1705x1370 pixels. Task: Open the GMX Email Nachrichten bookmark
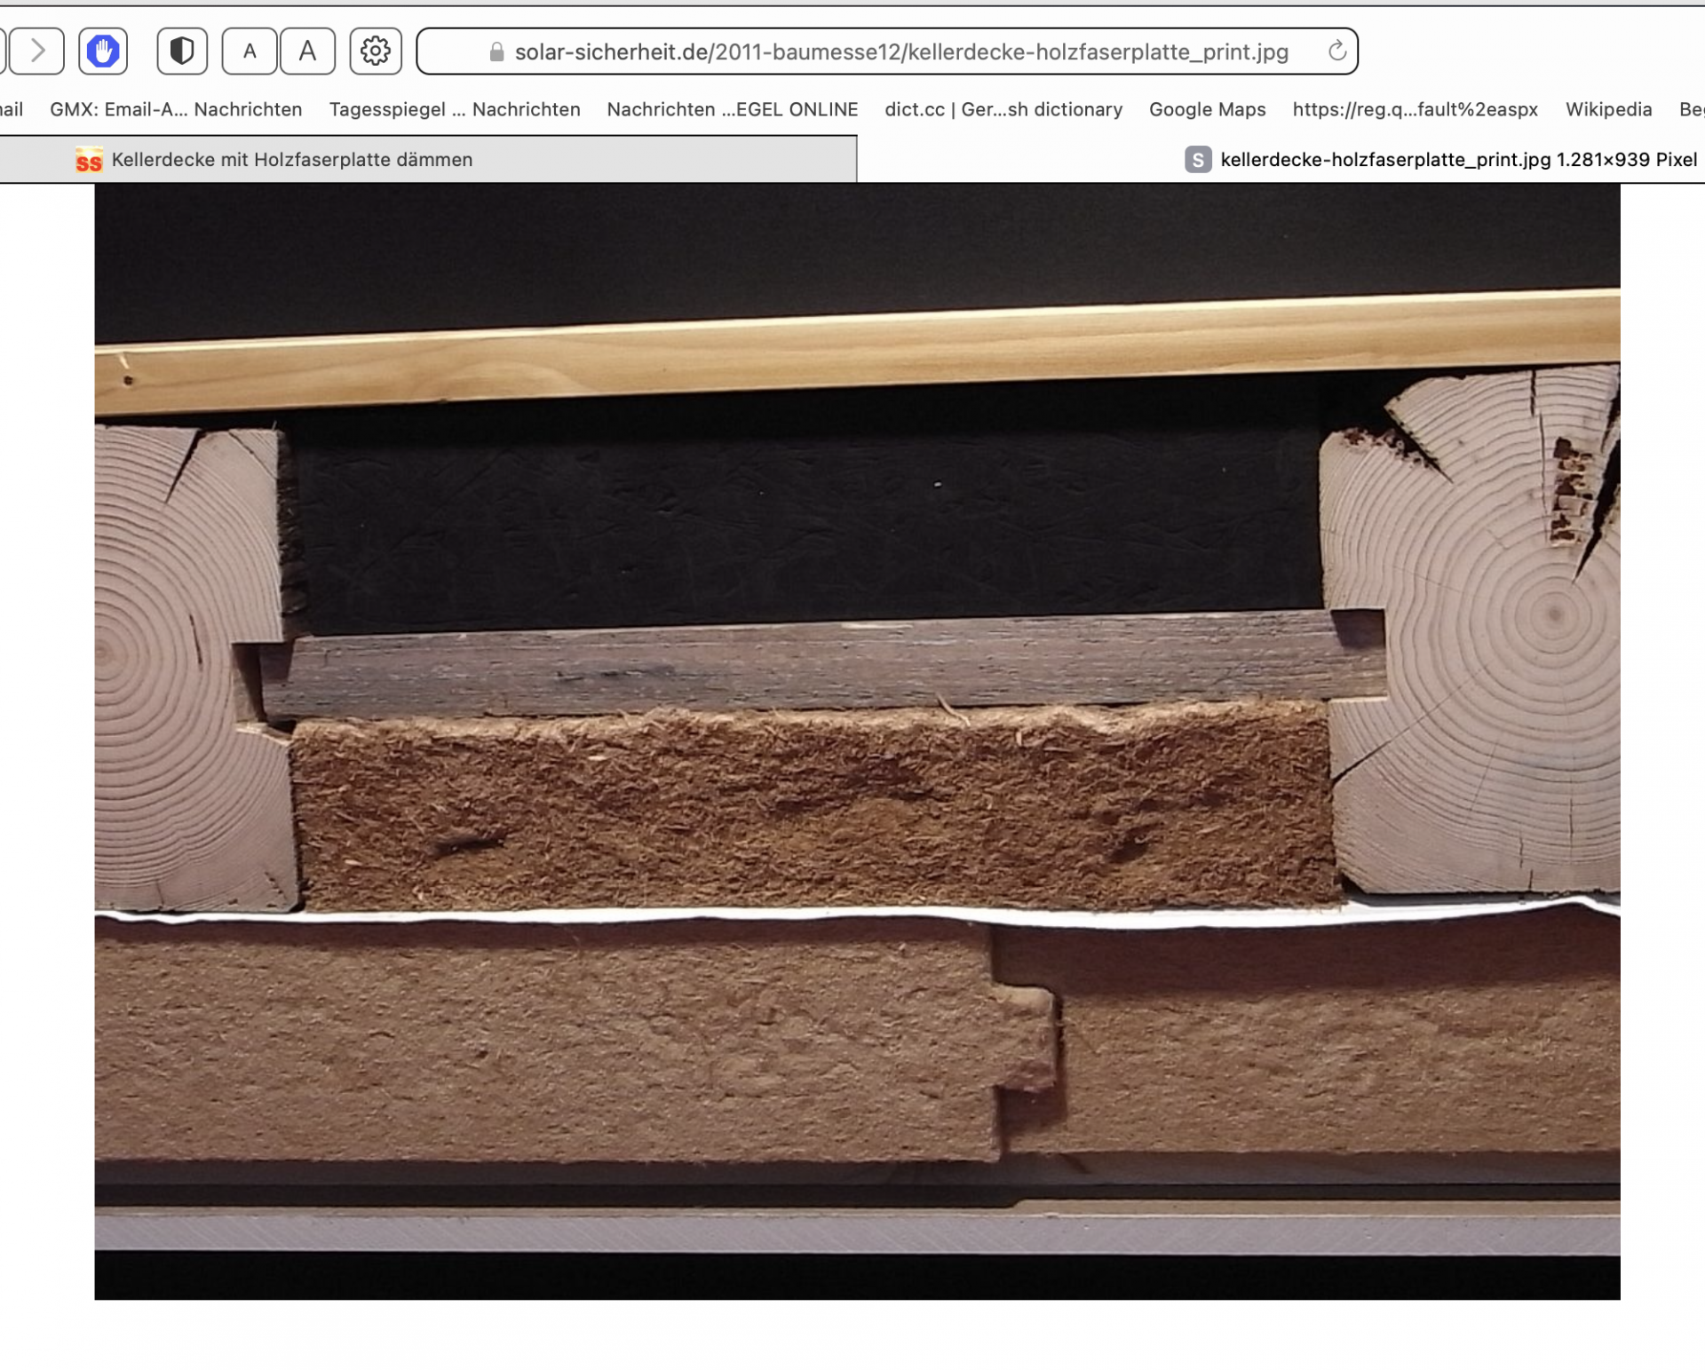point(176,109)
